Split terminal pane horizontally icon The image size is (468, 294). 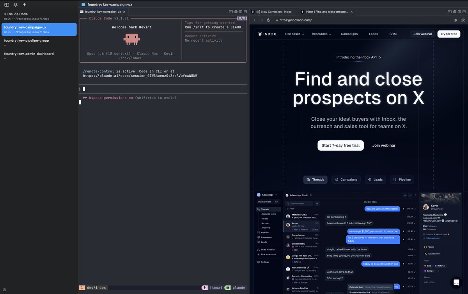(x=245, y=12)
